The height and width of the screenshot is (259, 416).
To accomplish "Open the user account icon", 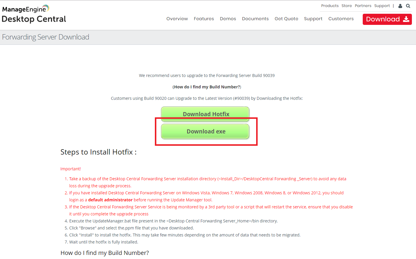I will tap(400, 6).
